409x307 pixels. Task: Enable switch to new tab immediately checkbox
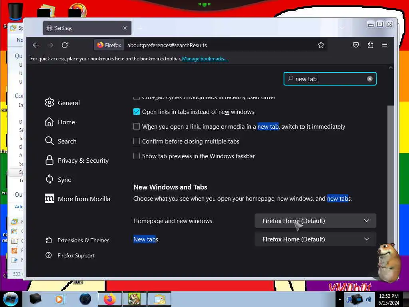137,127
